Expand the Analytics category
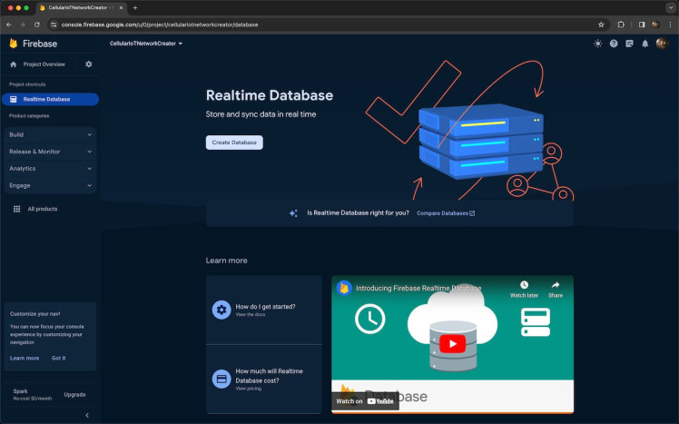This screenshot has width=679, height=424. pyautogui.click(x=50, y=168)
